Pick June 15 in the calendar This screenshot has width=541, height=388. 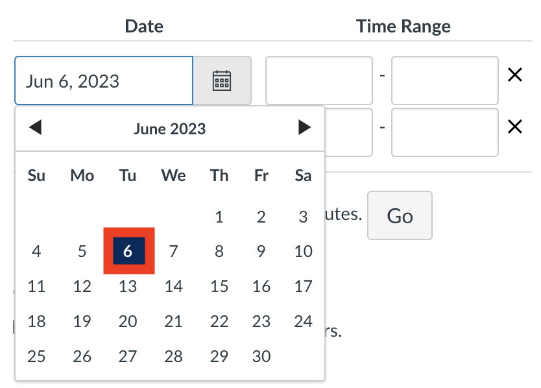click(x=219, y=286)
